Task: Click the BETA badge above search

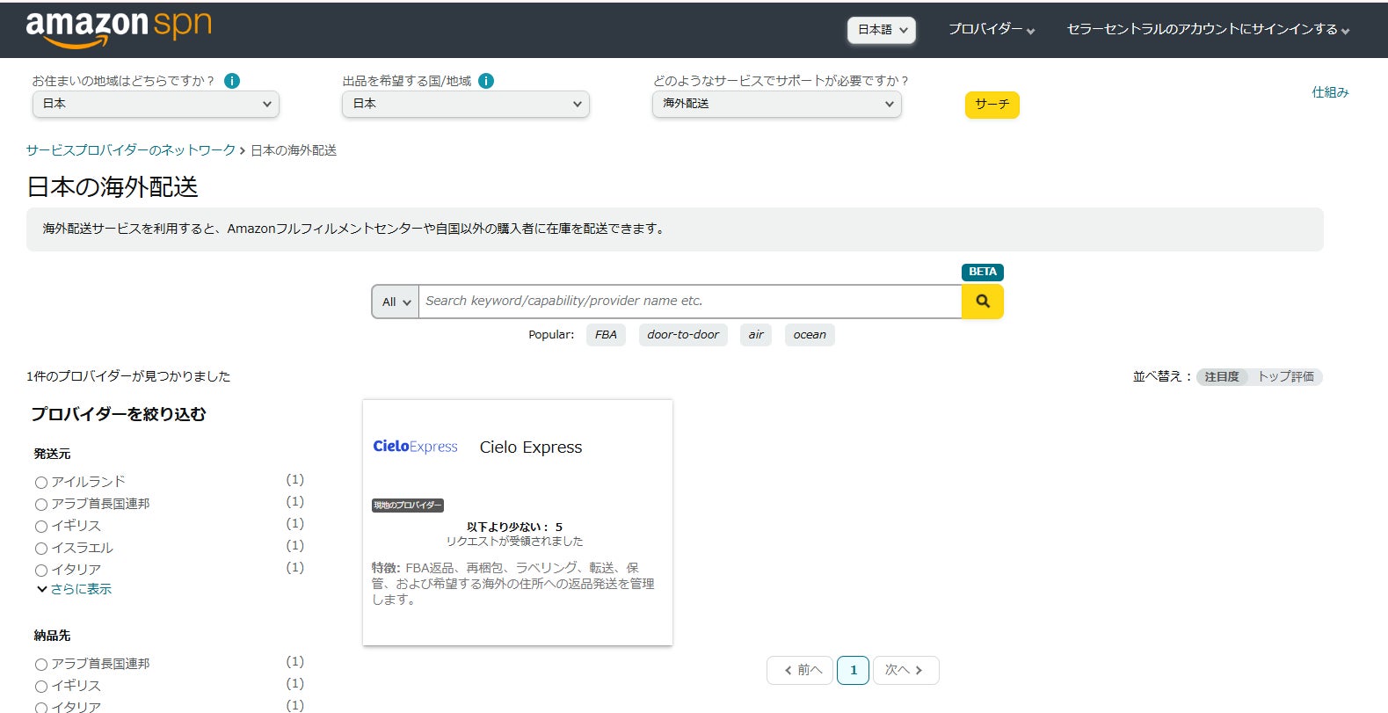Action: pyautogui.click(x=983, y=273)
